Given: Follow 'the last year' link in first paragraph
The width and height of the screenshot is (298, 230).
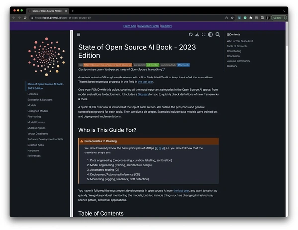Looking at the screenshot, I should pyautogui.click(x=146, y=82).
